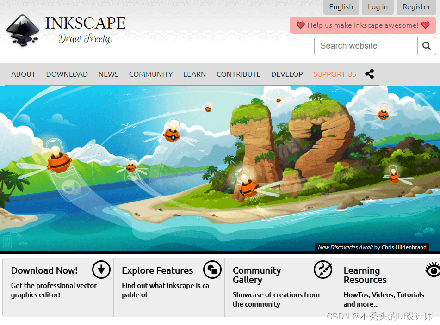440x325 pixels.
Task: Open the DOWNLOAD menu
Action: 67,74
